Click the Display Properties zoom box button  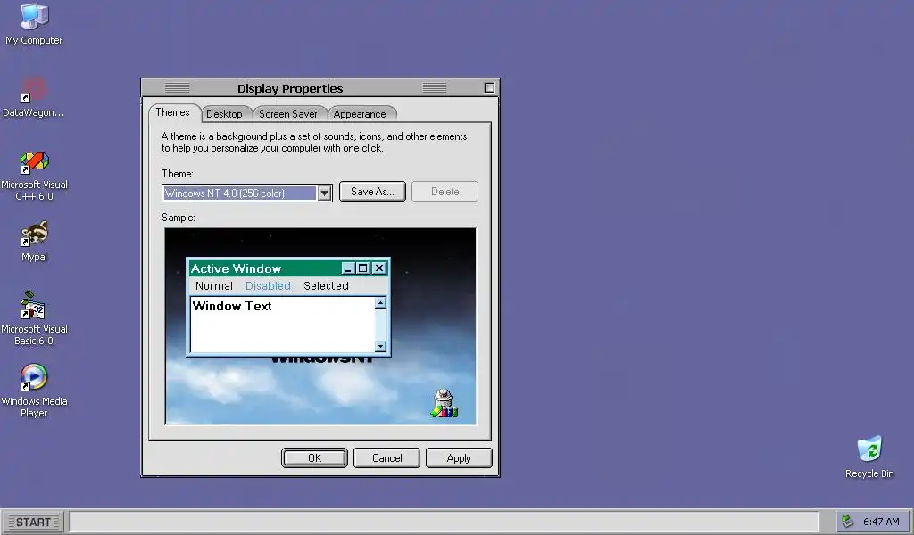coord(489,88)
